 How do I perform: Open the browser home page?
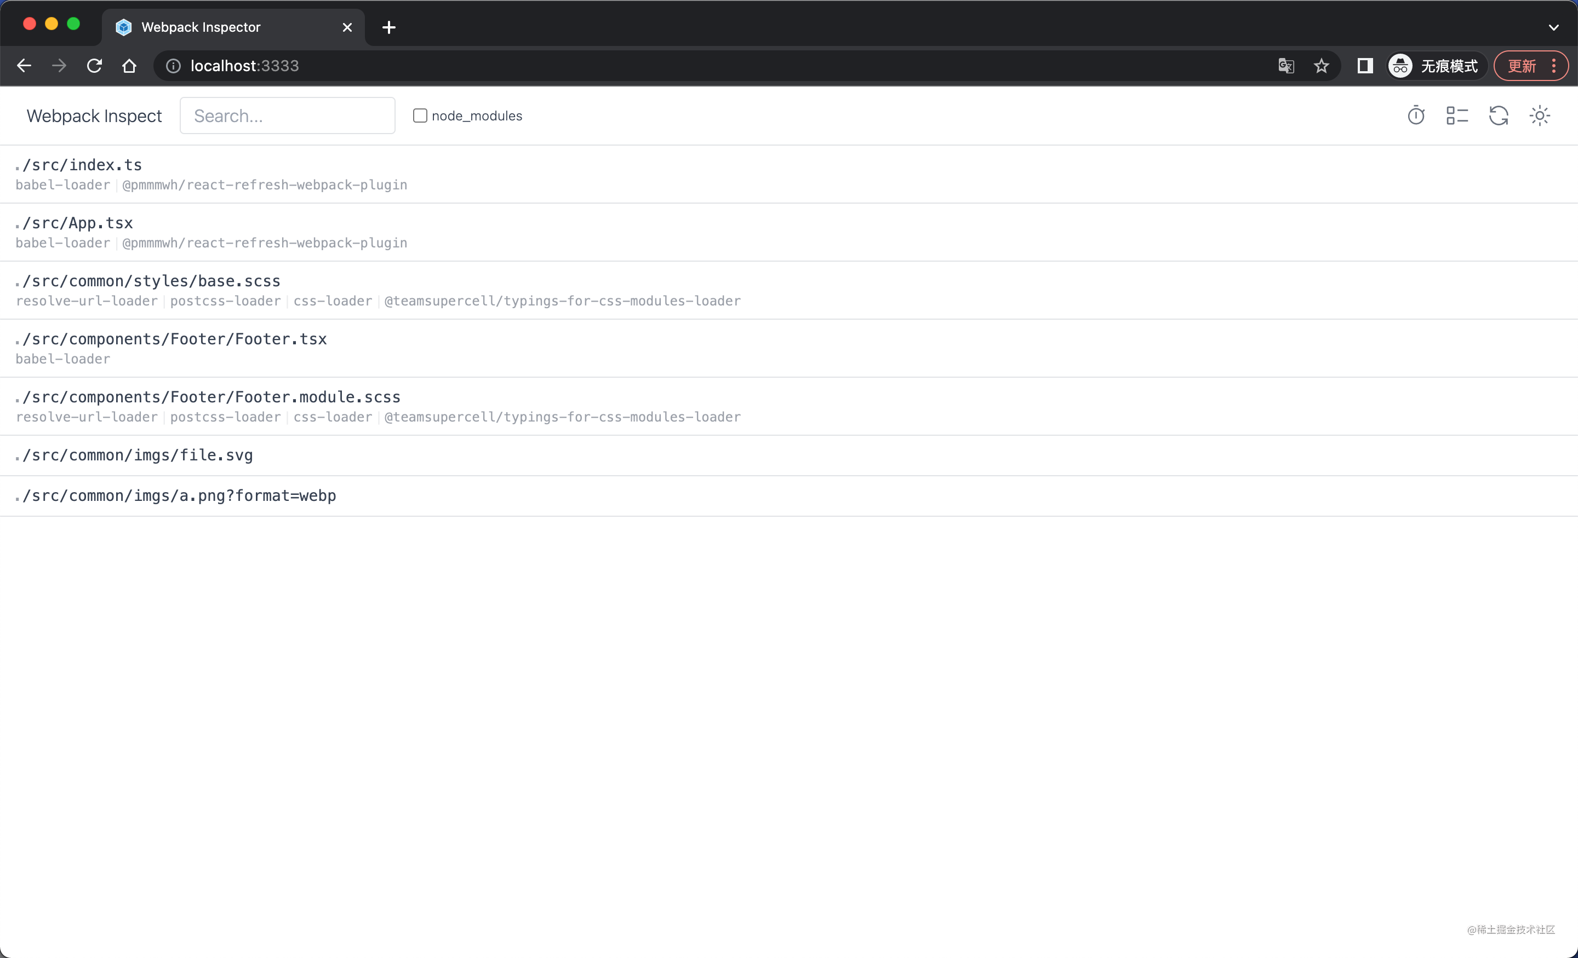129,66
